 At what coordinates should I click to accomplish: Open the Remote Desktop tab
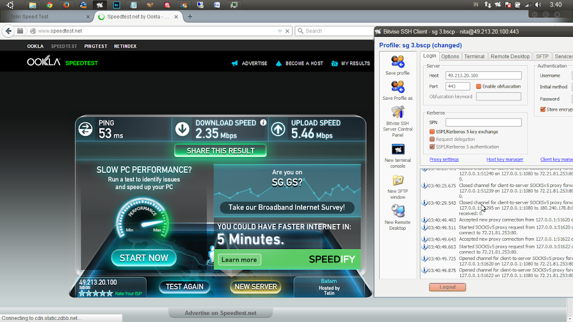click(x=510, y=57)
